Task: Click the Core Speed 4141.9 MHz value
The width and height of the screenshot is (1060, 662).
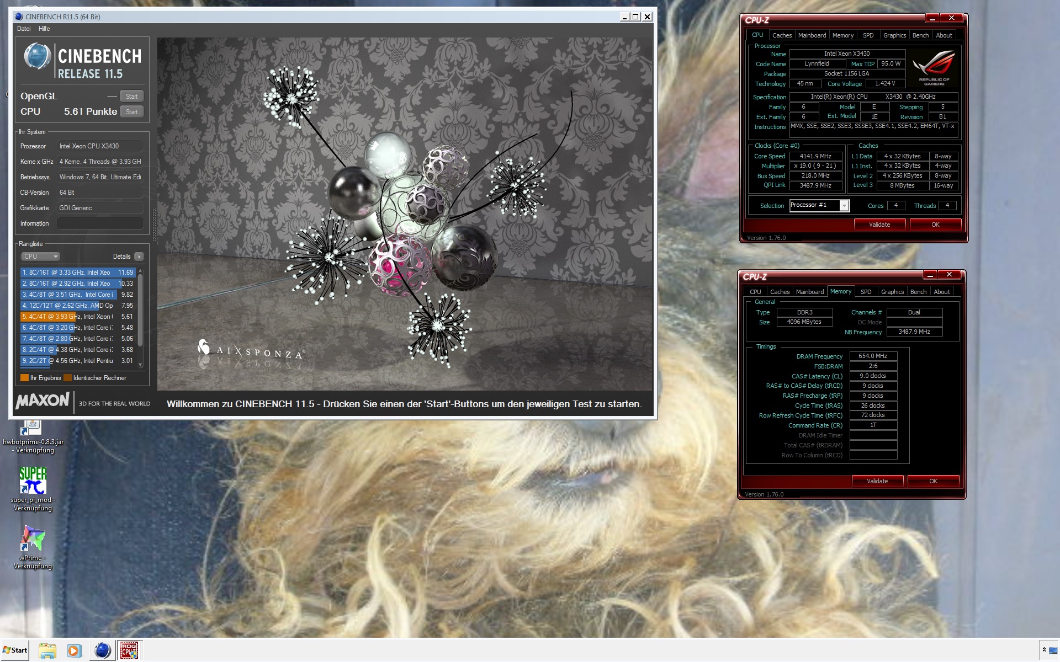Action: click(x=815, y=157)
